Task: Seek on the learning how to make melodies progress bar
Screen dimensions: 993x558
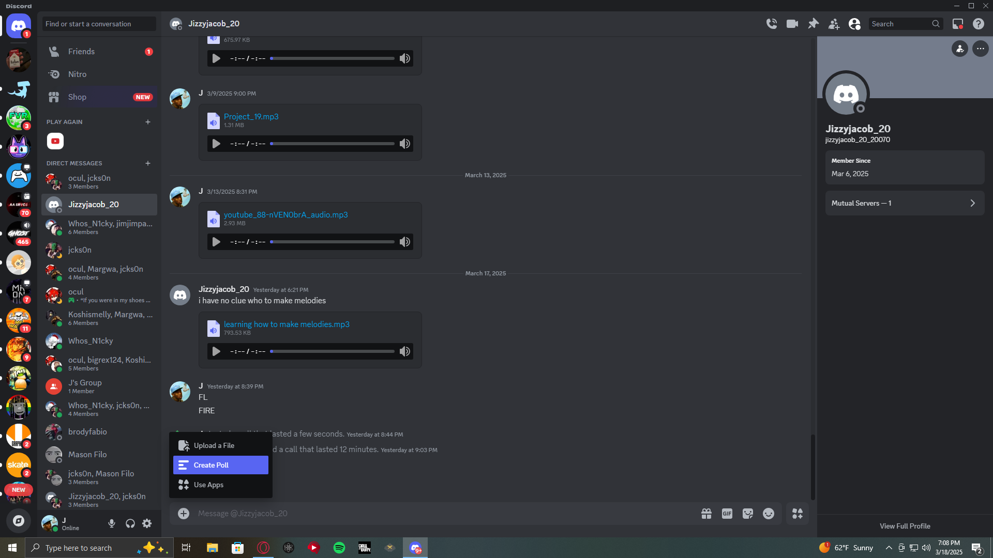Action: click(x=333, y=351)
